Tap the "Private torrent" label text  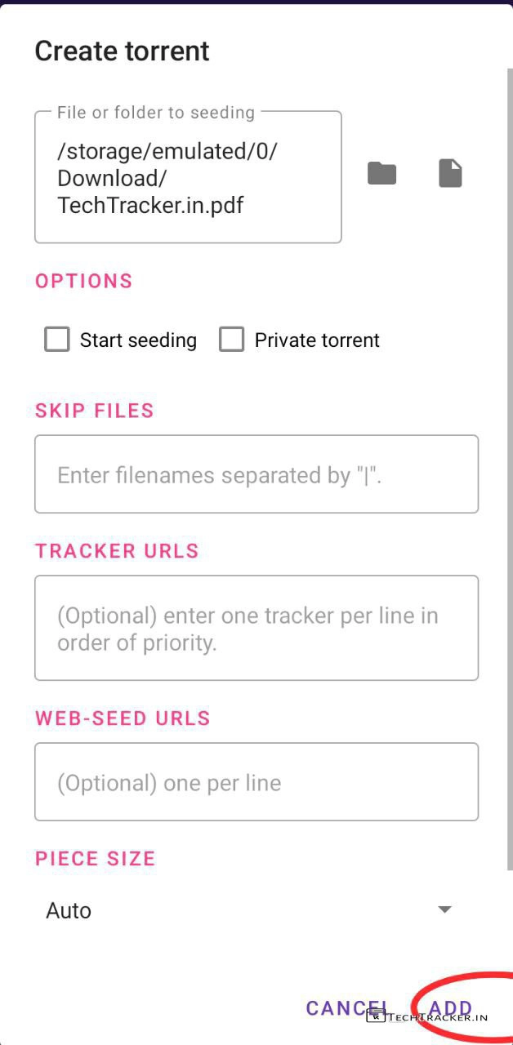(x=317, y=340)
